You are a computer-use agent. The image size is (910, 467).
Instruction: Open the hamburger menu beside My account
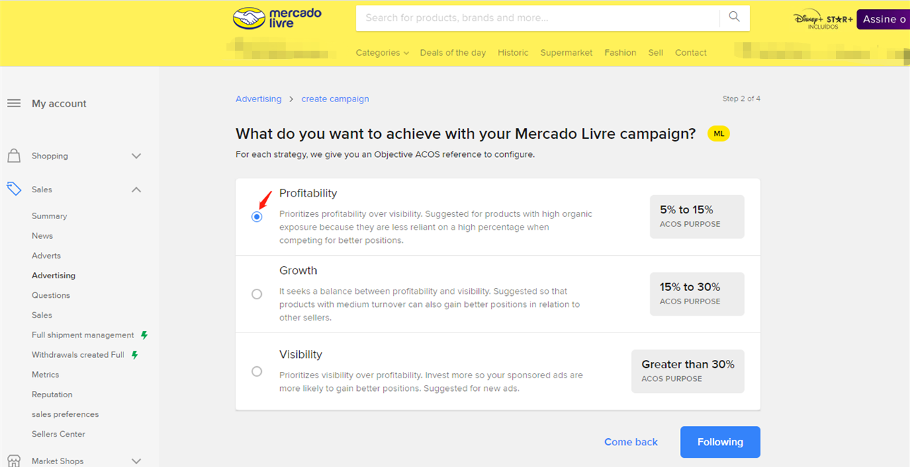[14, 104]
